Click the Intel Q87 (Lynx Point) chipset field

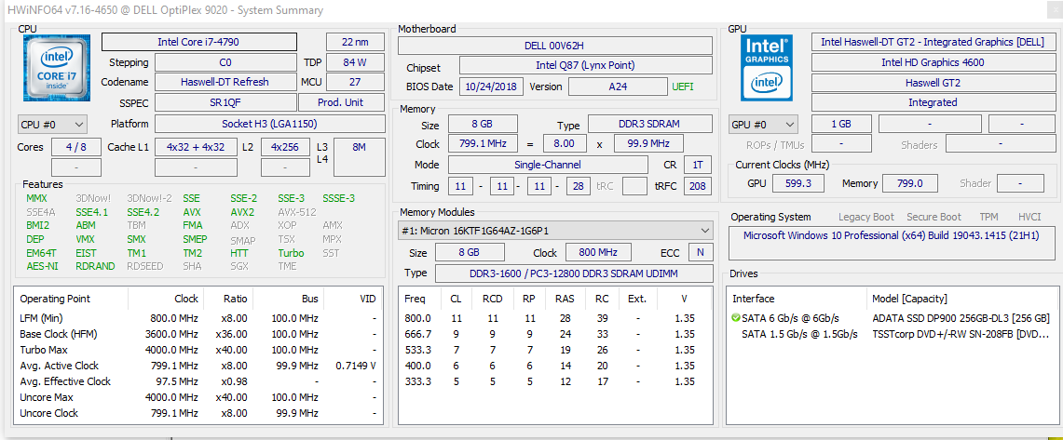pyautogui.click(x=586, y=66)
